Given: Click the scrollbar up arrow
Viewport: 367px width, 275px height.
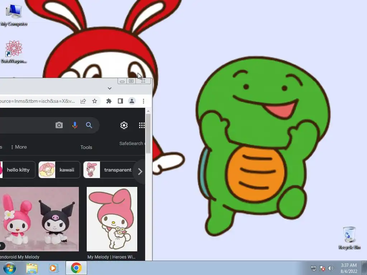Looking at the screenshot, I should 148,111.
